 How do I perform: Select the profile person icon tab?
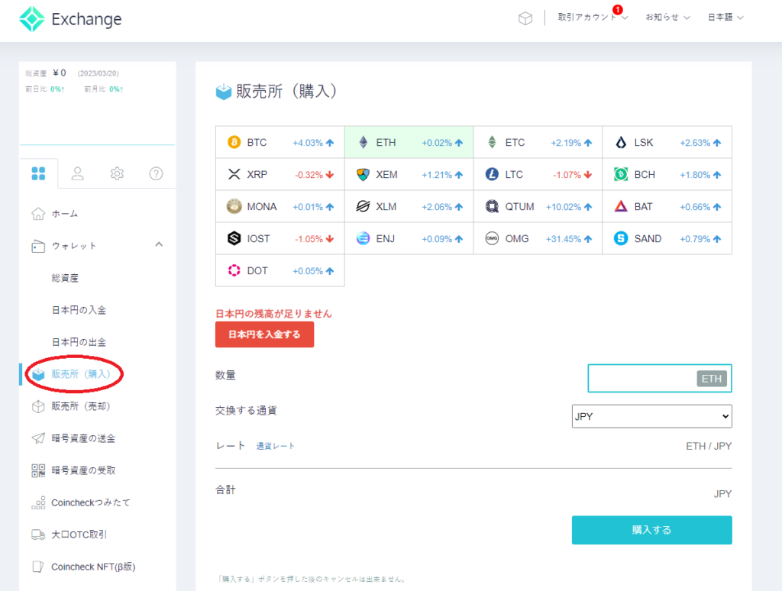pos(78,173)
